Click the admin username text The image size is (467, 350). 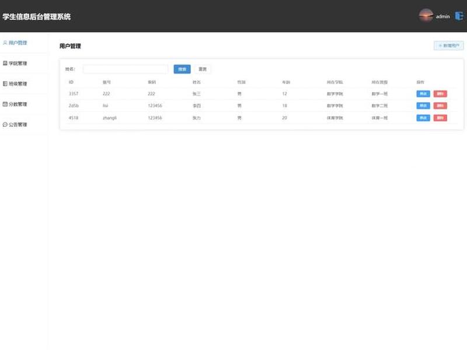[x=443, y=16]
